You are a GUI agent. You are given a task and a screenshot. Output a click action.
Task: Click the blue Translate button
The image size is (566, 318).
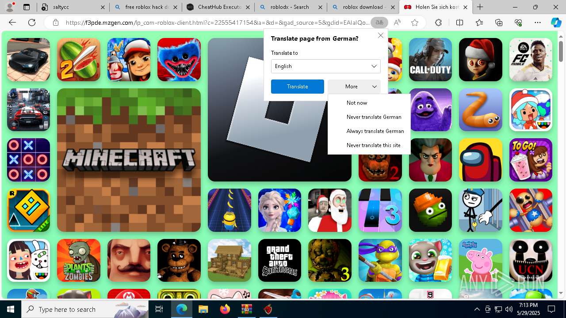[x=298, y=87]
